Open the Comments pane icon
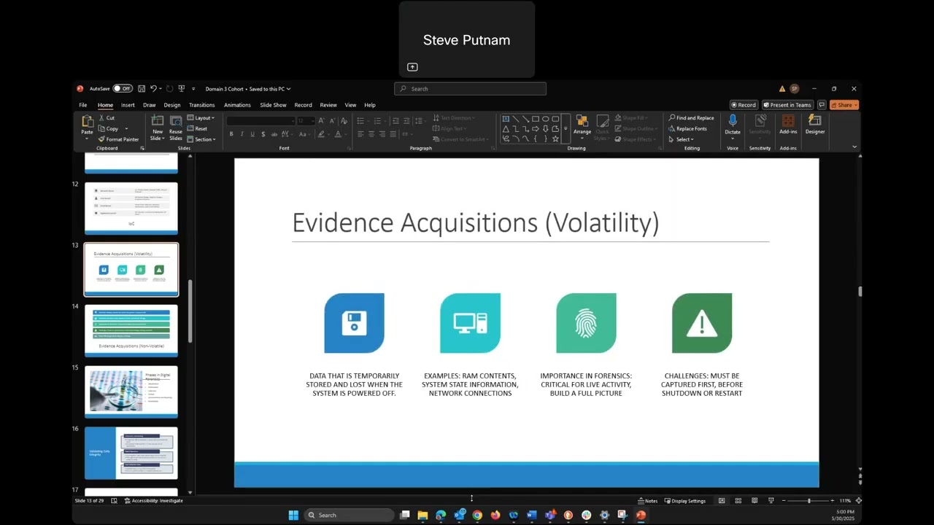Viewport: 934px width, 525px height. click(822, 105)
